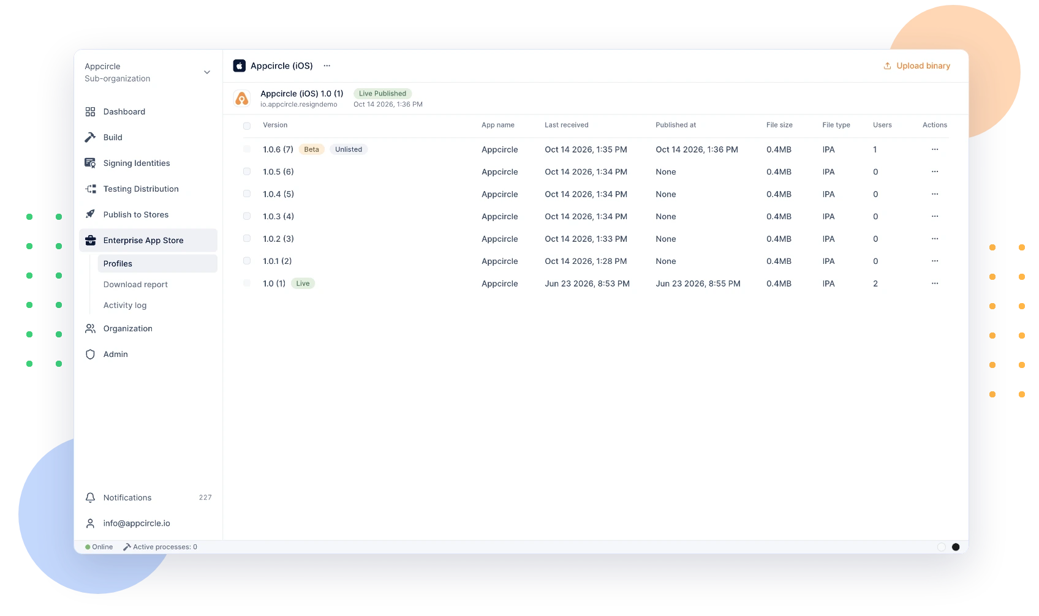The image size is (1039, 616).
Task: Click the Signing Identities icon
Action: [x=90, y=163]
